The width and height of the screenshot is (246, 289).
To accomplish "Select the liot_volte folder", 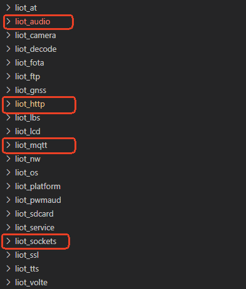I will (x=31, y=283).
